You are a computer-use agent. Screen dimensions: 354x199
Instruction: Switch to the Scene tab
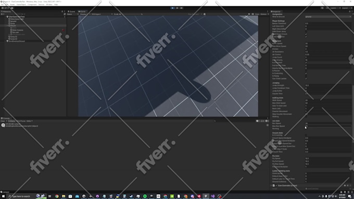71,11
